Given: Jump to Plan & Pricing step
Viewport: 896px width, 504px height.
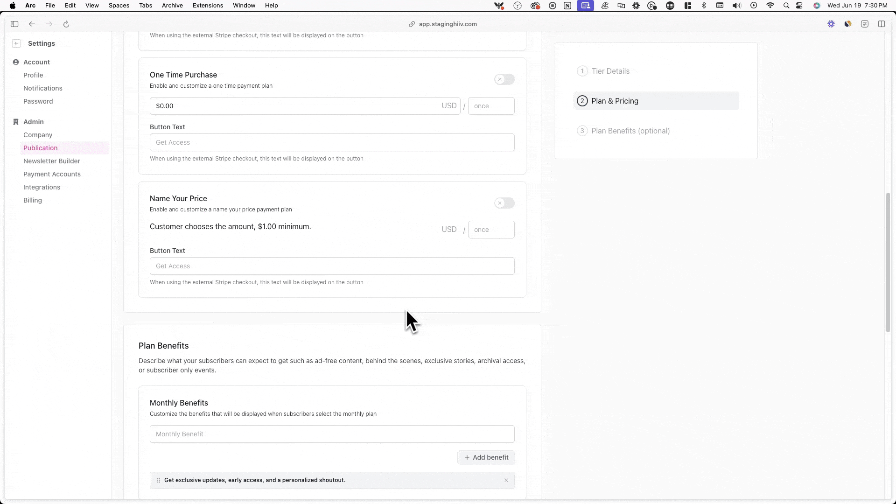Looking at the screenshot, I should (656, 101).
